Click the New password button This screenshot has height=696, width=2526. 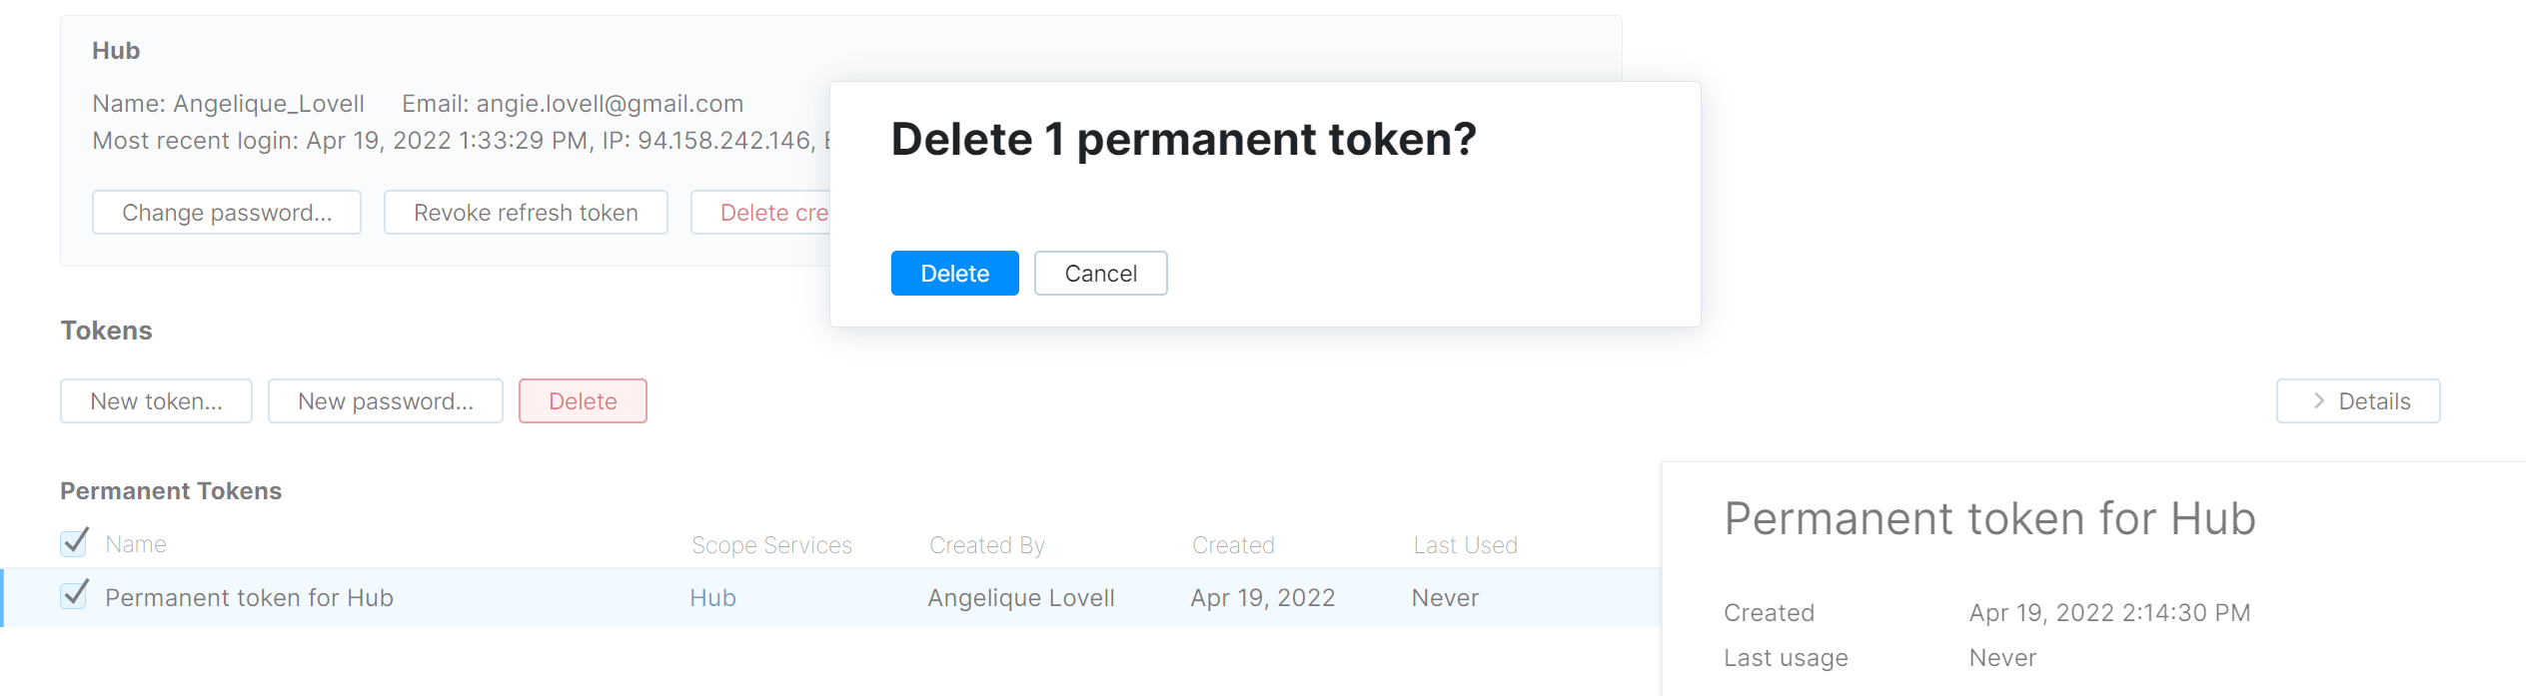click(385, 401)
